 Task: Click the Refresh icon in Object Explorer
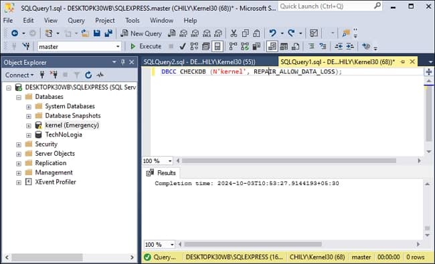(x=88, y=75)
